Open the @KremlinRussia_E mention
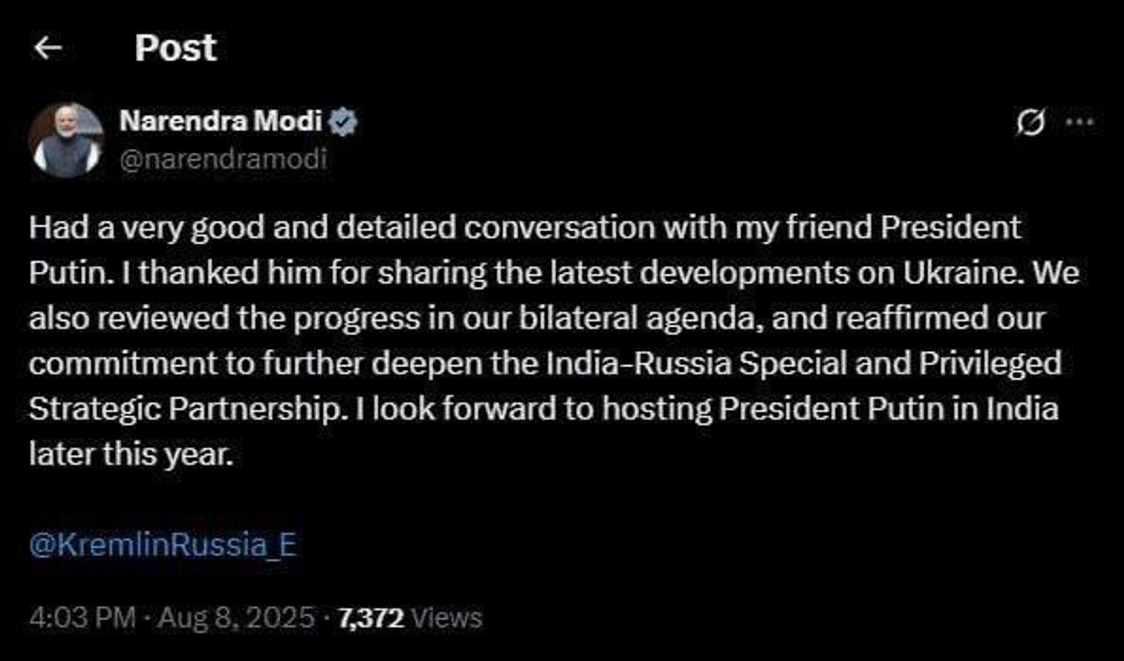This screenshot has width=1124, height=661. pyautogui.click(x=163, y=544)
